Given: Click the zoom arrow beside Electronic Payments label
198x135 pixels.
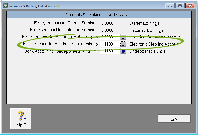Looking at the screenshot, I should coord(96,44).
